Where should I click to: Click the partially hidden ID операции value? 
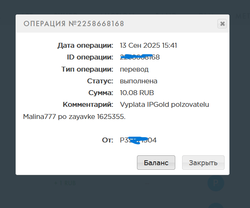click(140, 57)
